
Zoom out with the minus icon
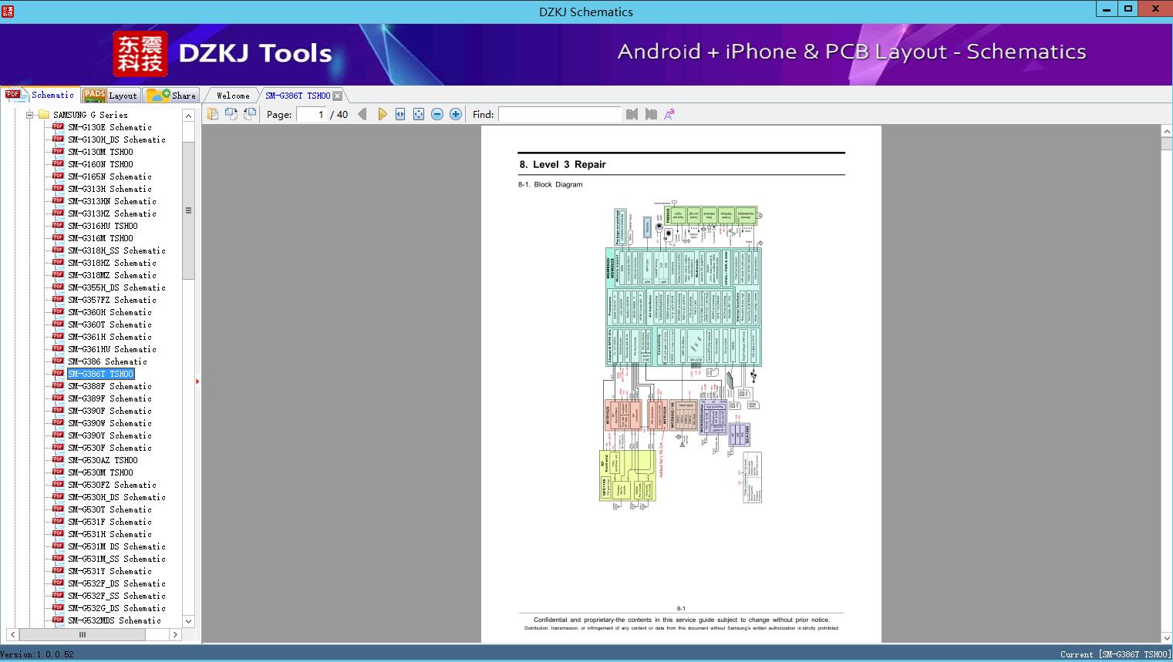click(437, 114)
